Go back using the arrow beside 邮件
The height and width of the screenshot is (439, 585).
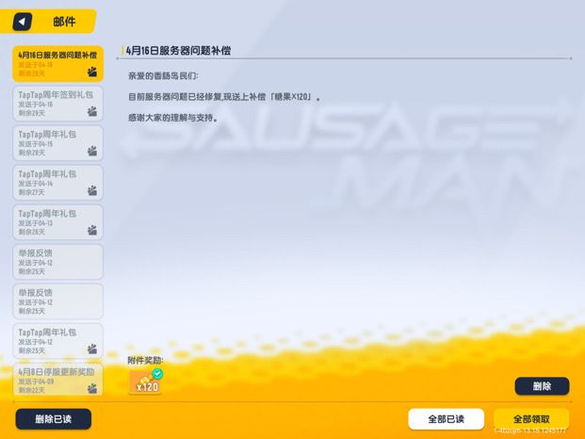23,22
